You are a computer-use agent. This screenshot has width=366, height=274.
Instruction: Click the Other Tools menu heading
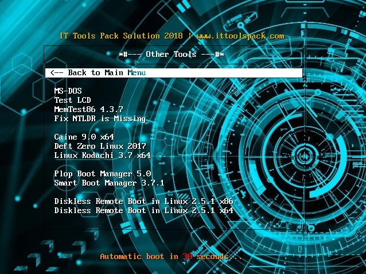coord(172,55)
